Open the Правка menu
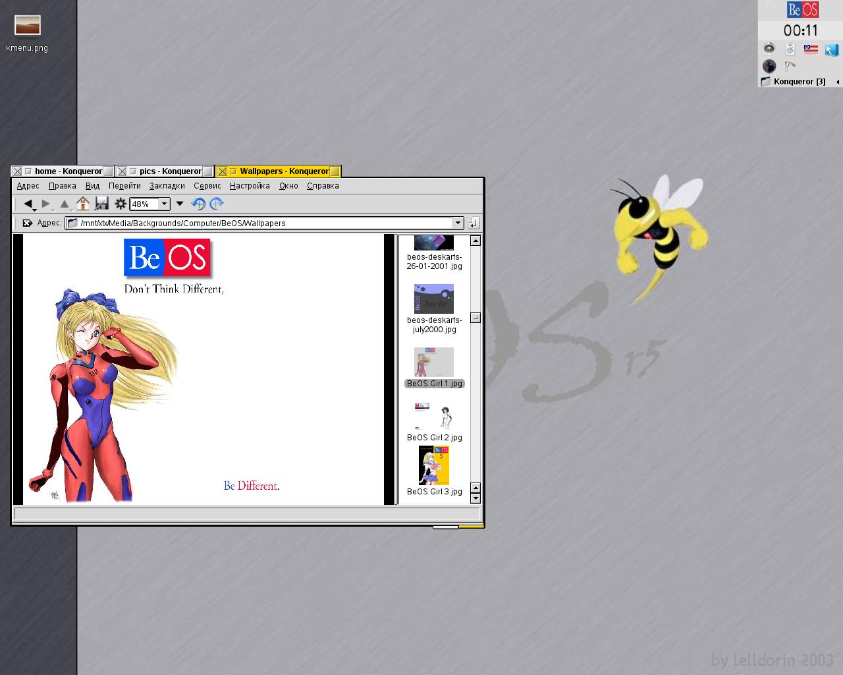This screenshot has width=843, height=675. [63, 186]
